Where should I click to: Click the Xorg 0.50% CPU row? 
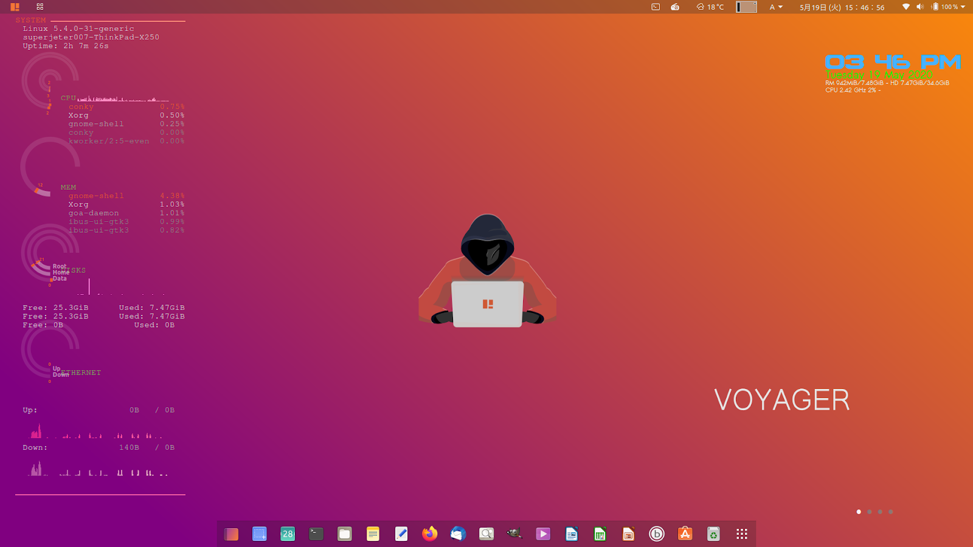(126, 115)
